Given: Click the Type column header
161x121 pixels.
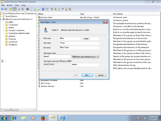Looking at the screenshot, I should [96, 14].
